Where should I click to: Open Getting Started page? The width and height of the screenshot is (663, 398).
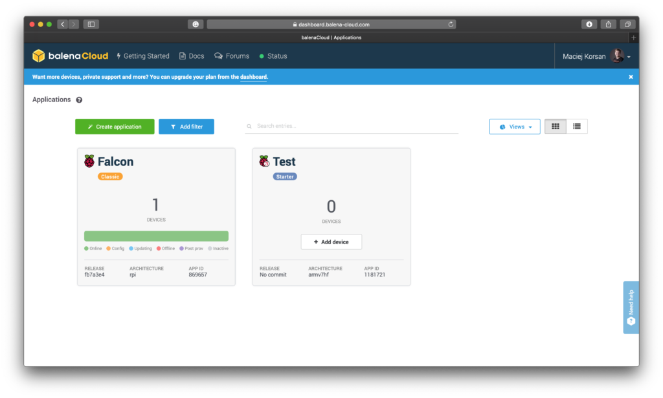143,56
